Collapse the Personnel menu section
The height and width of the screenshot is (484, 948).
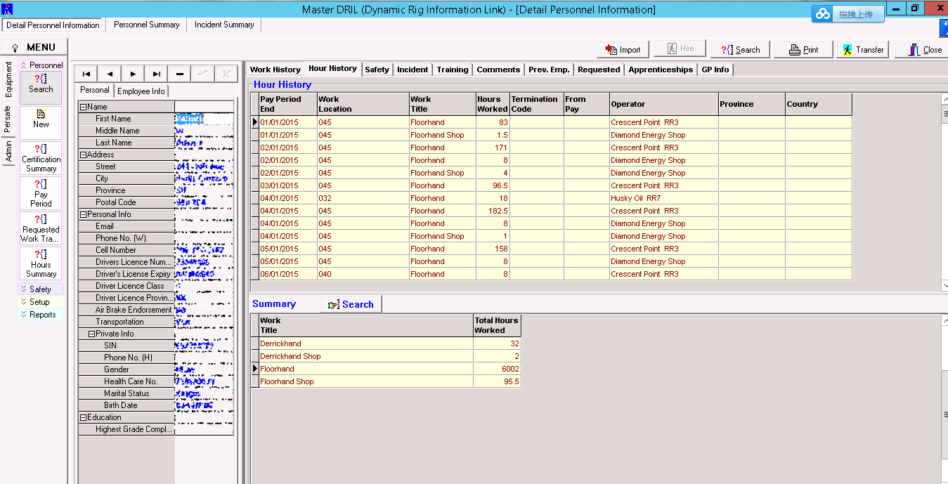pyautogui.click(x=41, y=65)
